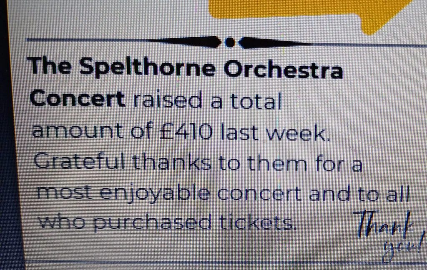427x270 pixels.
Task: Click the word "Grateful"
Action: point(81,162)
